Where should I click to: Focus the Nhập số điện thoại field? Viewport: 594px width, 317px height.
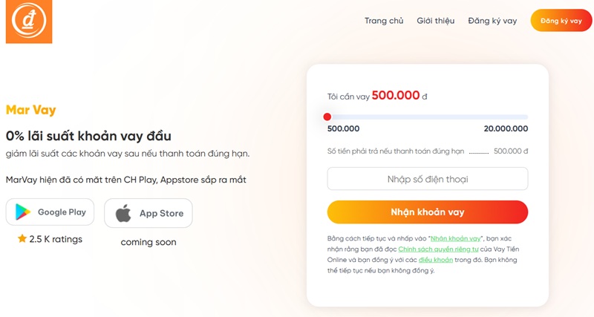(x=427, y=179)
